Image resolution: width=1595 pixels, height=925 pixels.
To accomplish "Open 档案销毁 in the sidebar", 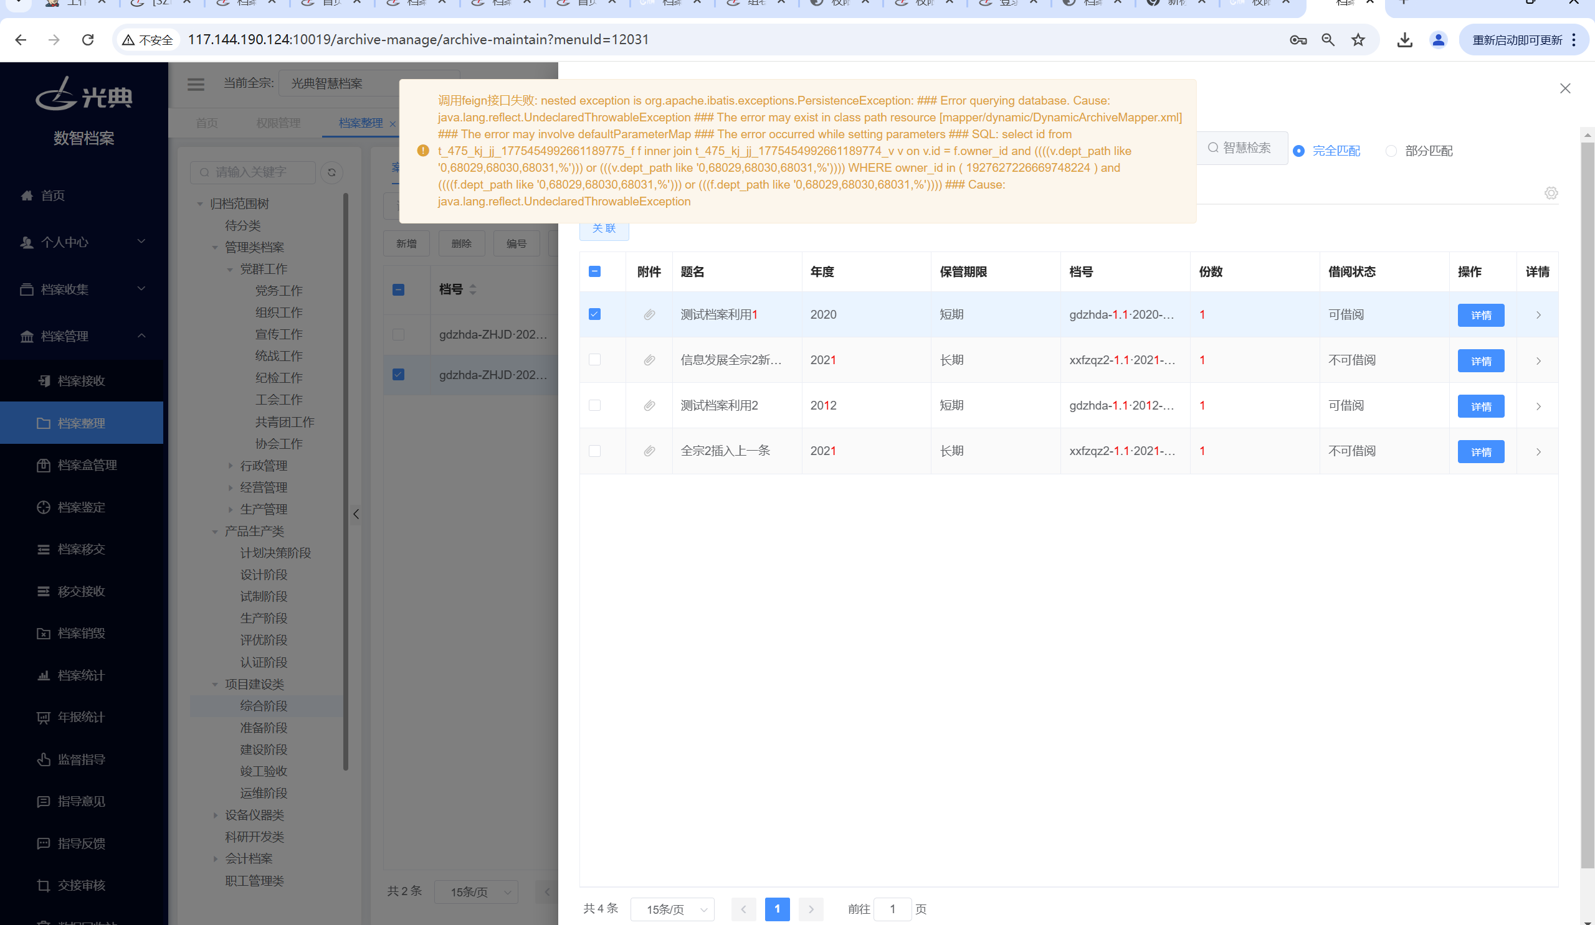I will click(x=81, y=633).
